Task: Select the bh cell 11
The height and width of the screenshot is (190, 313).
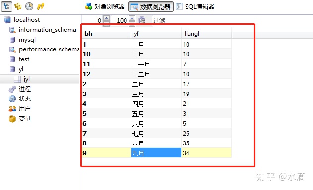Action: tap(107, 64)
